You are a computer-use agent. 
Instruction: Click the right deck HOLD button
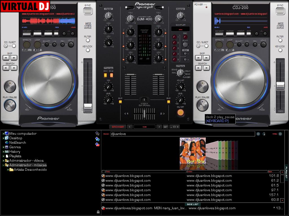pos(263,44)
